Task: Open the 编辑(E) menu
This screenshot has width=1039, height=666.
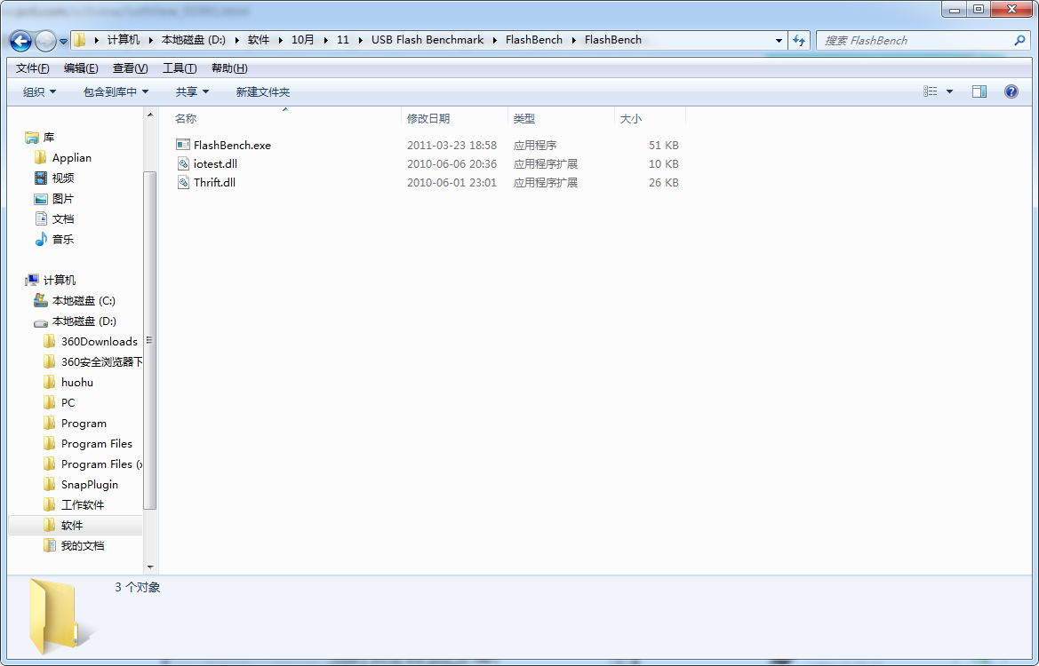Action: click(x=81, y=68)
